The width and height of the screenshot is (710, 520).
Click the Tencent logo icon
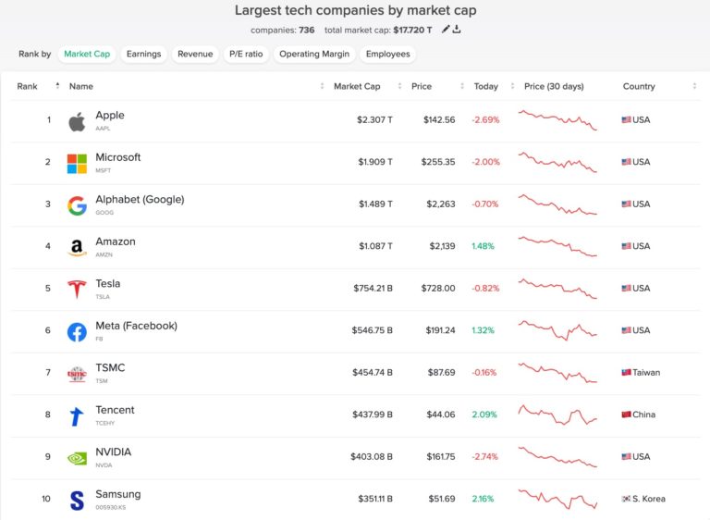click(x=77, y=416)
